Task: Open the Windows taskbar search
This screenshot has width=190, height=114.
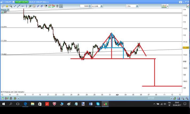Action: click(11, 104)
